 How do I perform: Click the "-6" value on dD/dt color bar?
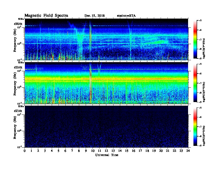pyautogui.click(x=200, y=74)
